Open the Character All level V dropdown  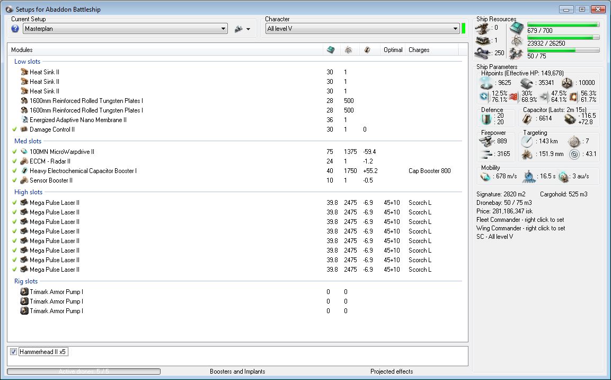(x=362, y=29)
